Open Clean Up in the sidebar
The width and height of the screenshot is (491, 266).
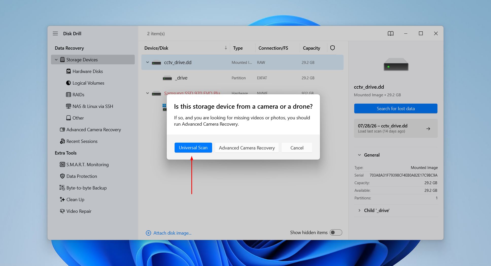pos(75,199)
